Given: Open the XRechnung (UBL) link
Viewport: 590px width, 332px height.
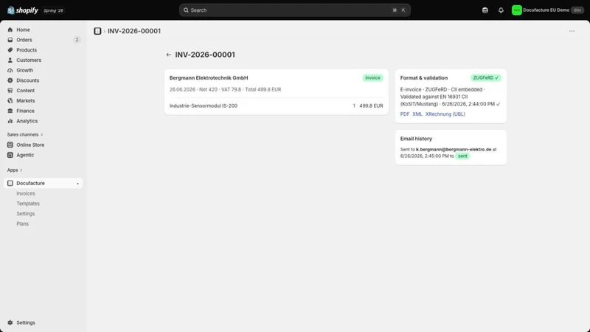Looking at the screenshot, I should [x=445, y=114].
